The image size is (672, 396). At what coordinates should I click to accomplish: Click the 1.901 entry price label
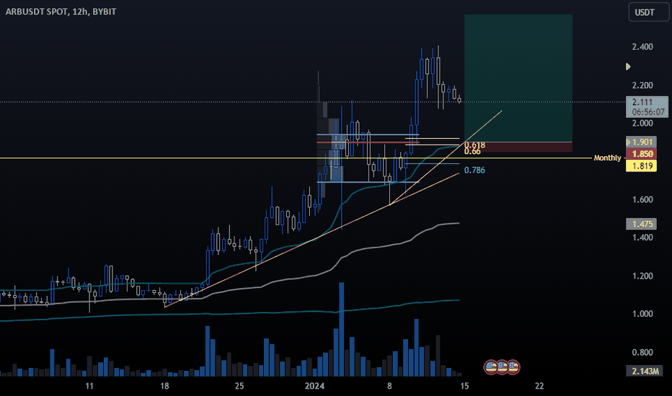tap(641, 142)
